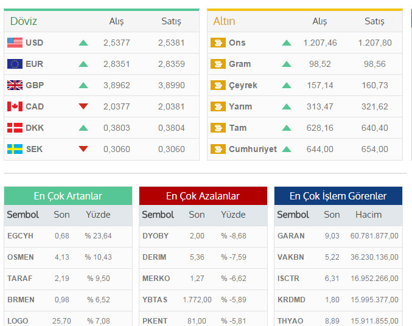Viewport: 412px width, 326px height.
Task: Click the green up arrow for Cumhuriyet
Action: click(287, 149)
